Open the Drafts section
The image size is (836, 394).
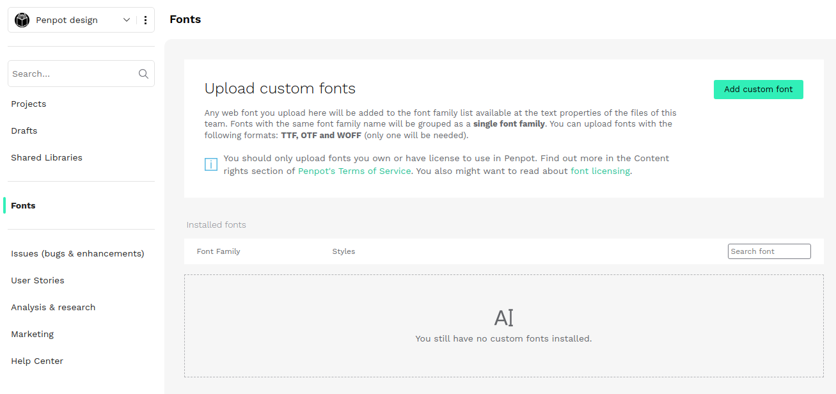coord(24,130)
